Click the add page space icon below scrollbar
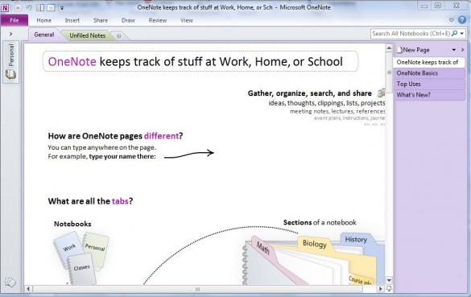471x297 pixels. 389,289
